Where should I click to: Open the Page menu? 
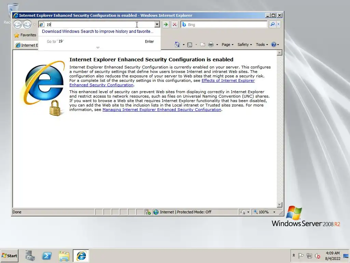[x=227, y=45]
